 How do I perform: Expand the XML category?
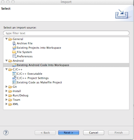pyautogui.click(x=6, y=104)
